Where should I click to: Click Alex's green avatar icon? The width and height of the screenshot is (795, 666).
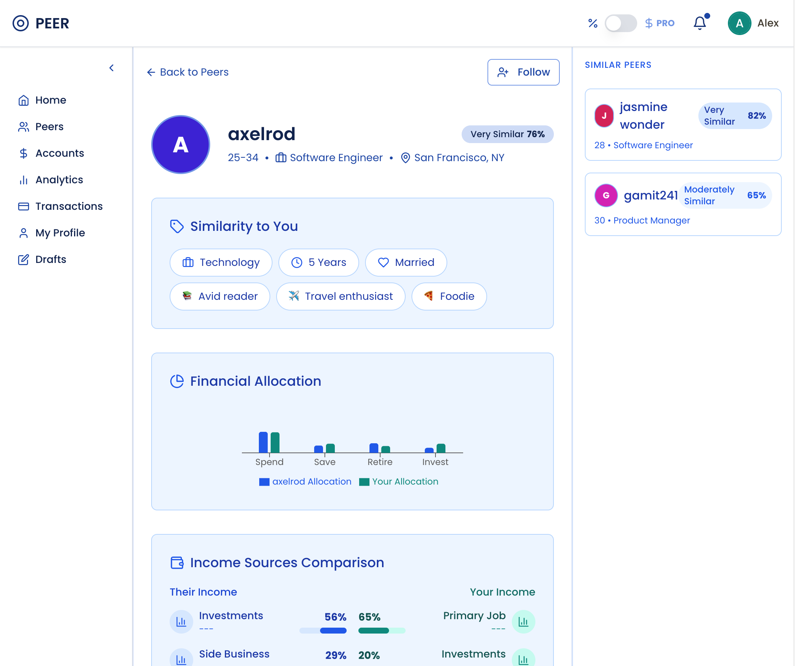click(739, 23)
